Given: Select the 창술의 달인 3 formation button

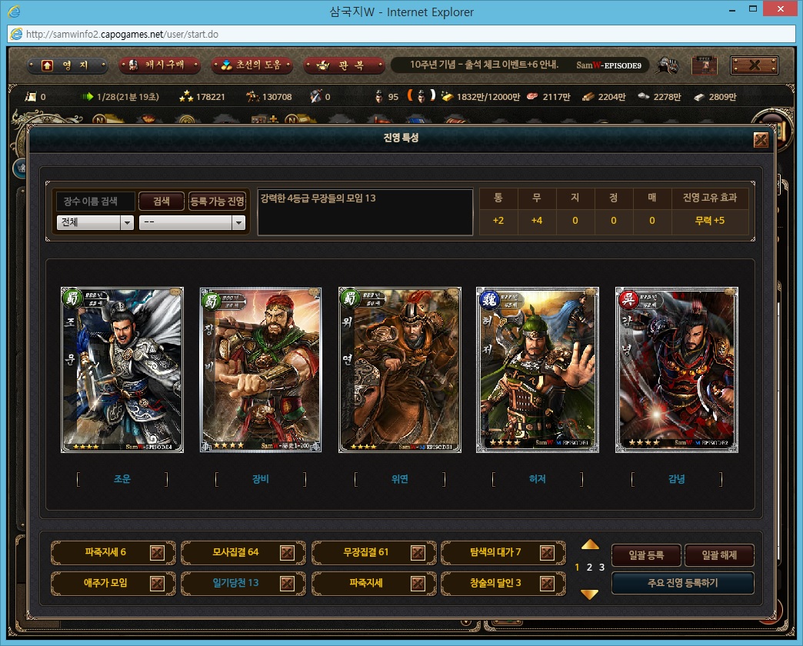Looking at the screenshot, I should click(x=503, y=584).
